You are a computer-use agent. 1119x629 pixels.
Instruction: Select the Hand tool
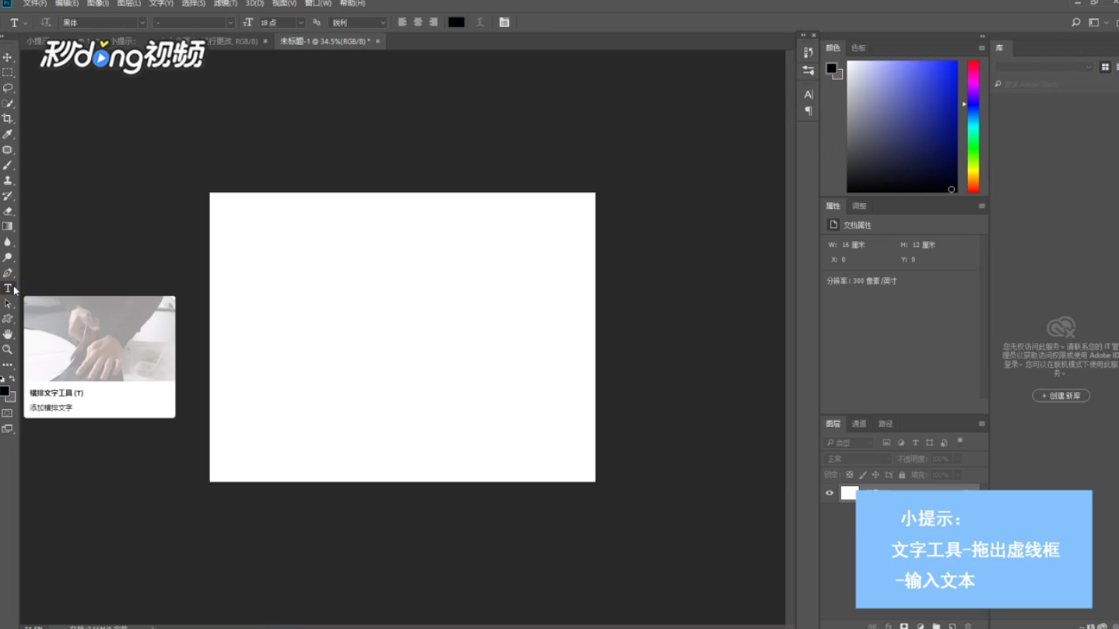point(8,334)
